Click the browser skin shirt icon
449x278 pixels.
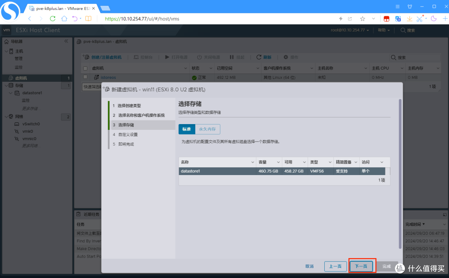tap(410, 6)
